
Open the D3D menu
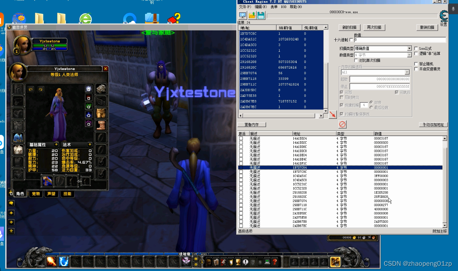284,7
